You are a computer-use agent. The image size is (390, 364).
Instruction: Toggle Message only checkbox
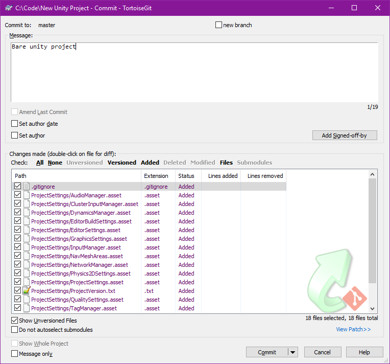[15, 354]
